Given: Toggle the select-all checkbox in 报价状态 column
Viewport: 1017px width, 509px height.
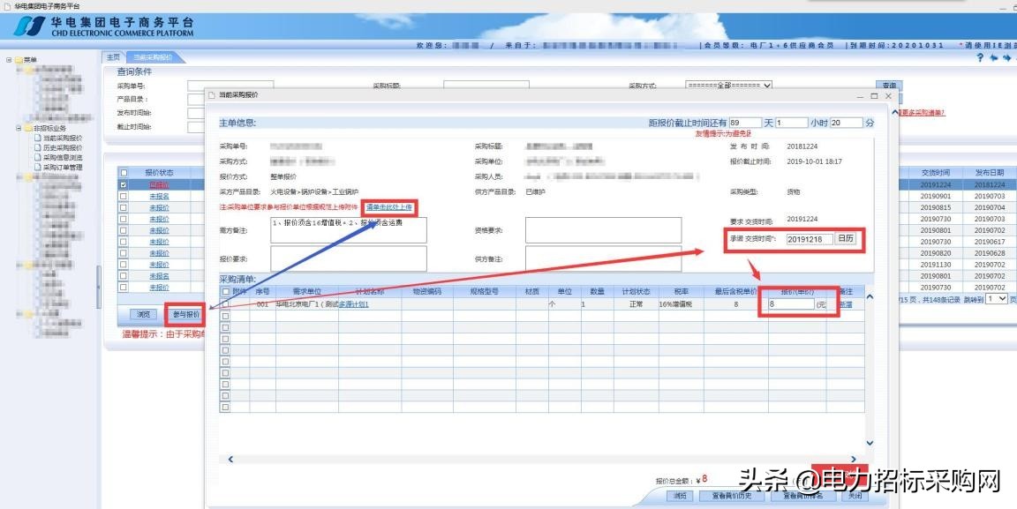Looking at the screenshot, I should pyautogui.click(x=122, y=173).
